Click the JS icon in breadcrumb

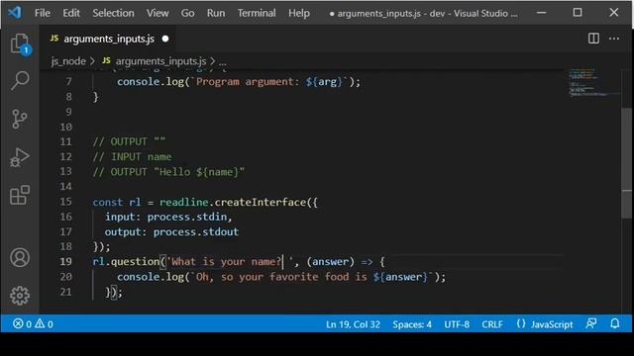pyautogui.click(x=106, y=60)
